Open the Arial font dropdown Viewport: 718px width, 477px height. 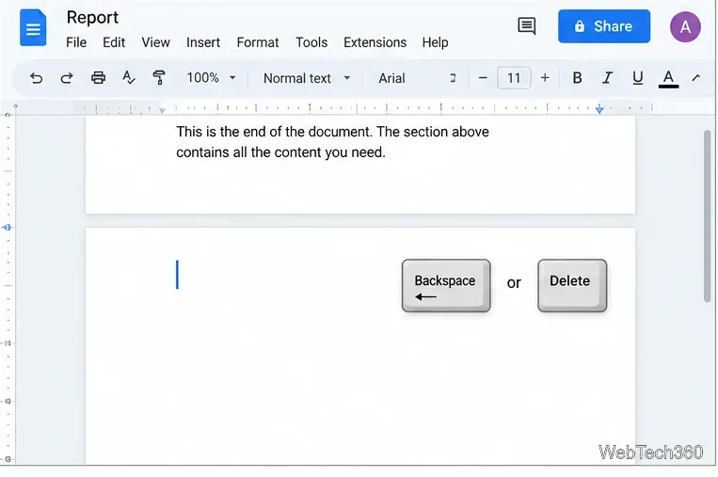click(417, 78)
